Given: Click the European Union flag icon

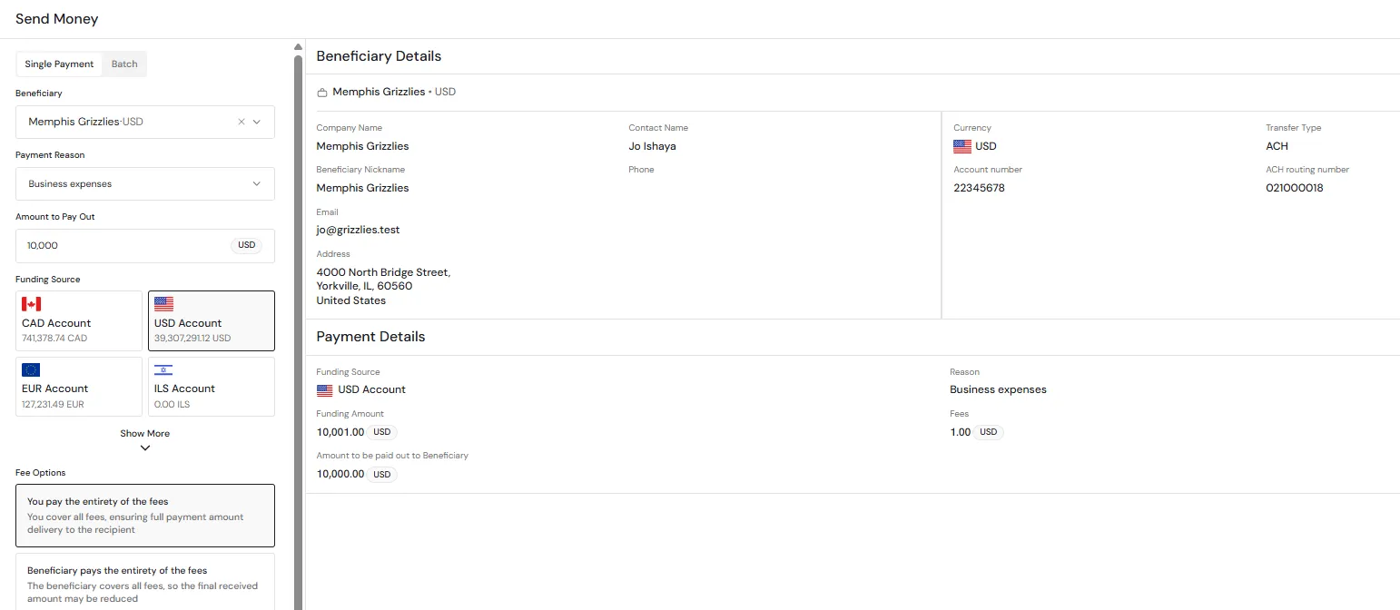Looking at the screenshot, I should [x=32, y=369].
